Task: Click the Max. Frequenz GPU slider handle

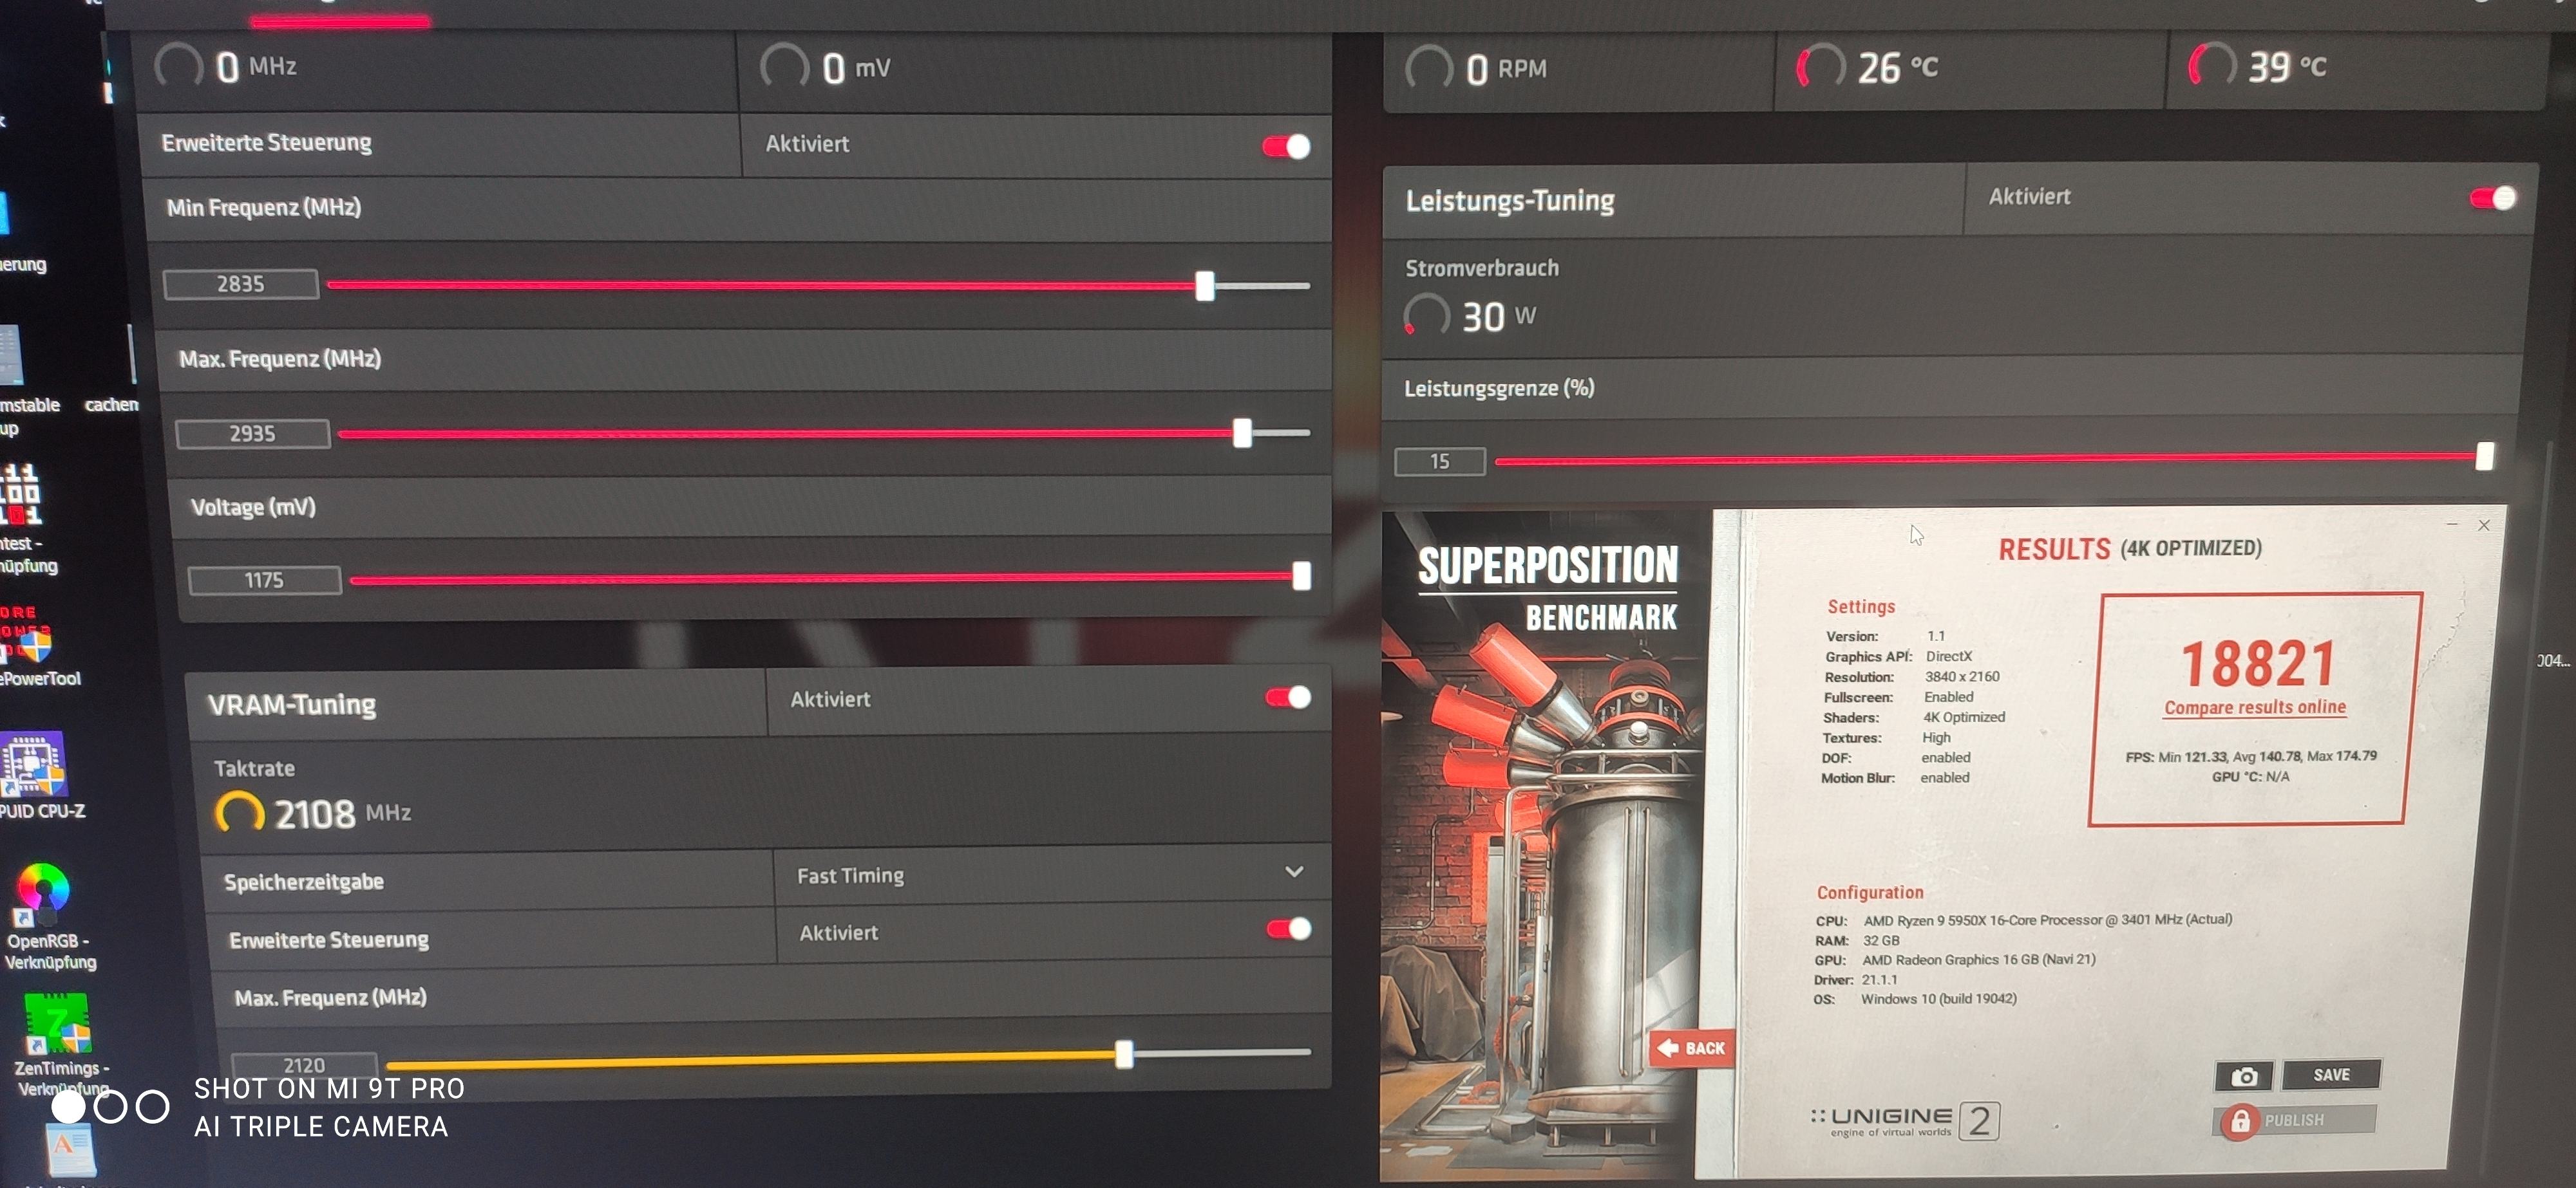Action: 1242,432
